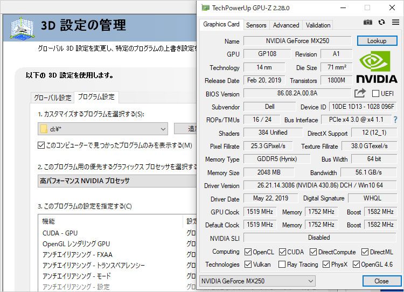Click the Close button in GPU-Z
The height and width of the screenshot is (292, 404).
point(381,281)
